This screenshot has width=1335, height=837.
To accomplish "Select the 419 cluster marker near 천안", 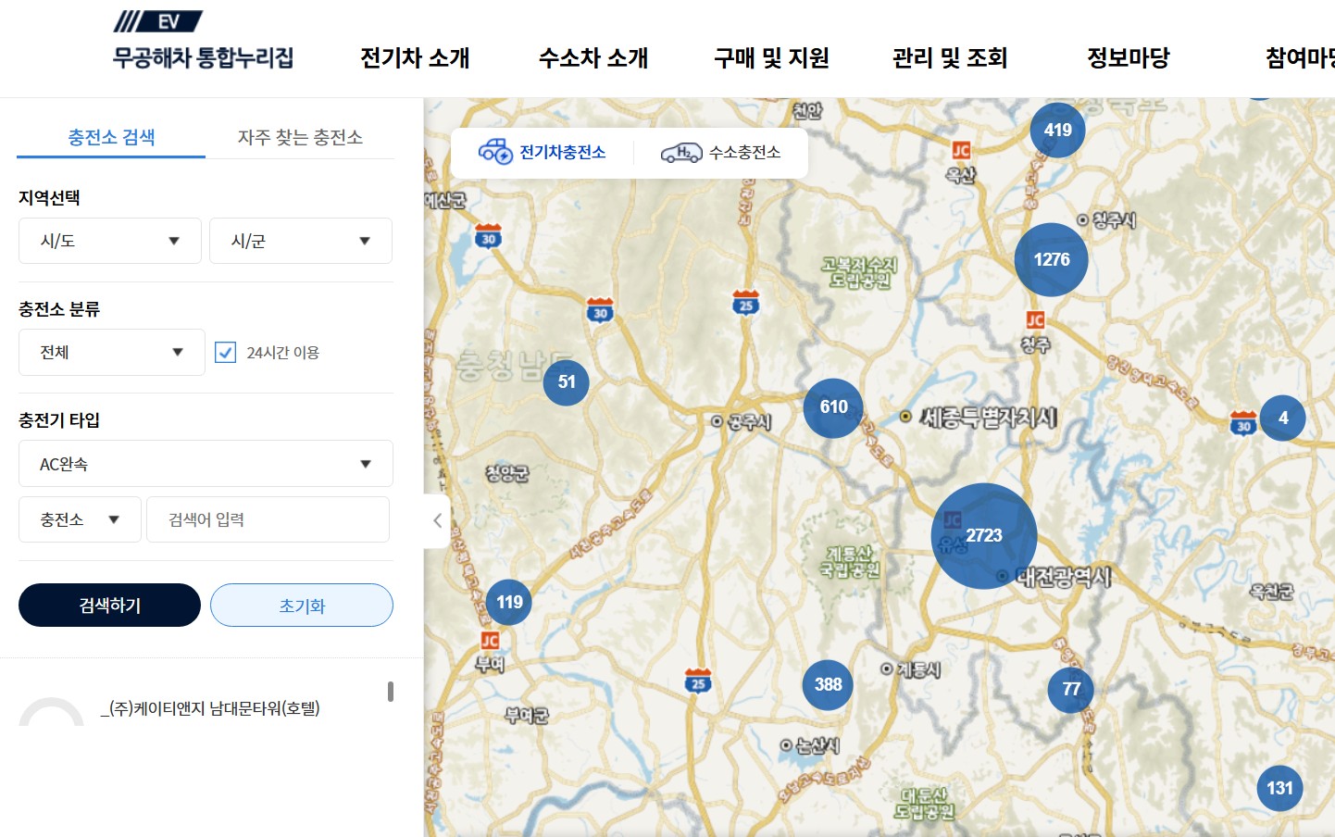I will click(1055, 131).
